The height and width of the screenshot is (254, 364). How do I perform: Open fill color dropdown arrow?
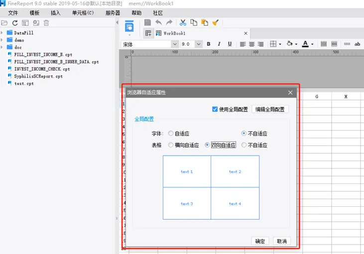click(296, 44)
